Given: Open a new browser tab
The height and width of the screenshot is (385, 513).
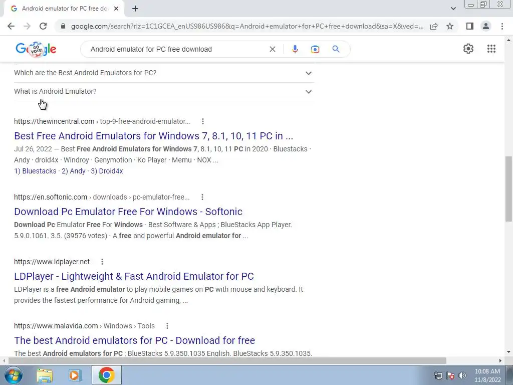Looking at the screenshot, I should click(135, 9).
